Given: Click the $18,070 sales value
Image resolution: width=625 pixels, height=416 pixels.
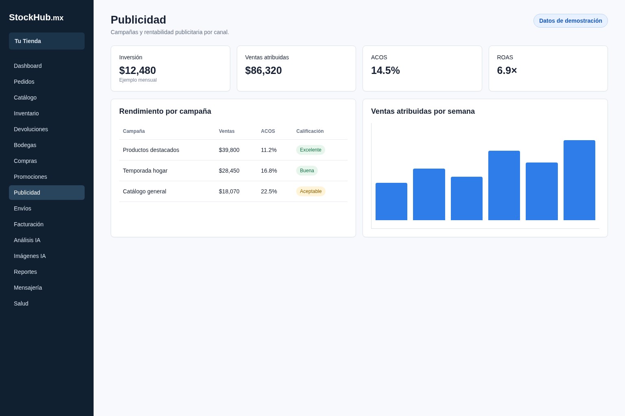Looking at the screenshot, I should (229, 191).
